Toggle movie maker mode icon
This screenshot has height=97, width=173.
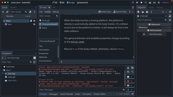(x=159, y=2)
